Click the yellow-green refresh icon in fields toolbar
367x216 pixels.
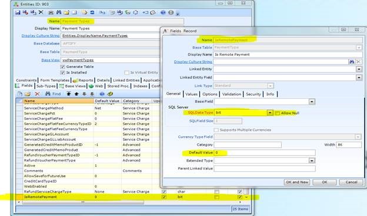(110, 94)
